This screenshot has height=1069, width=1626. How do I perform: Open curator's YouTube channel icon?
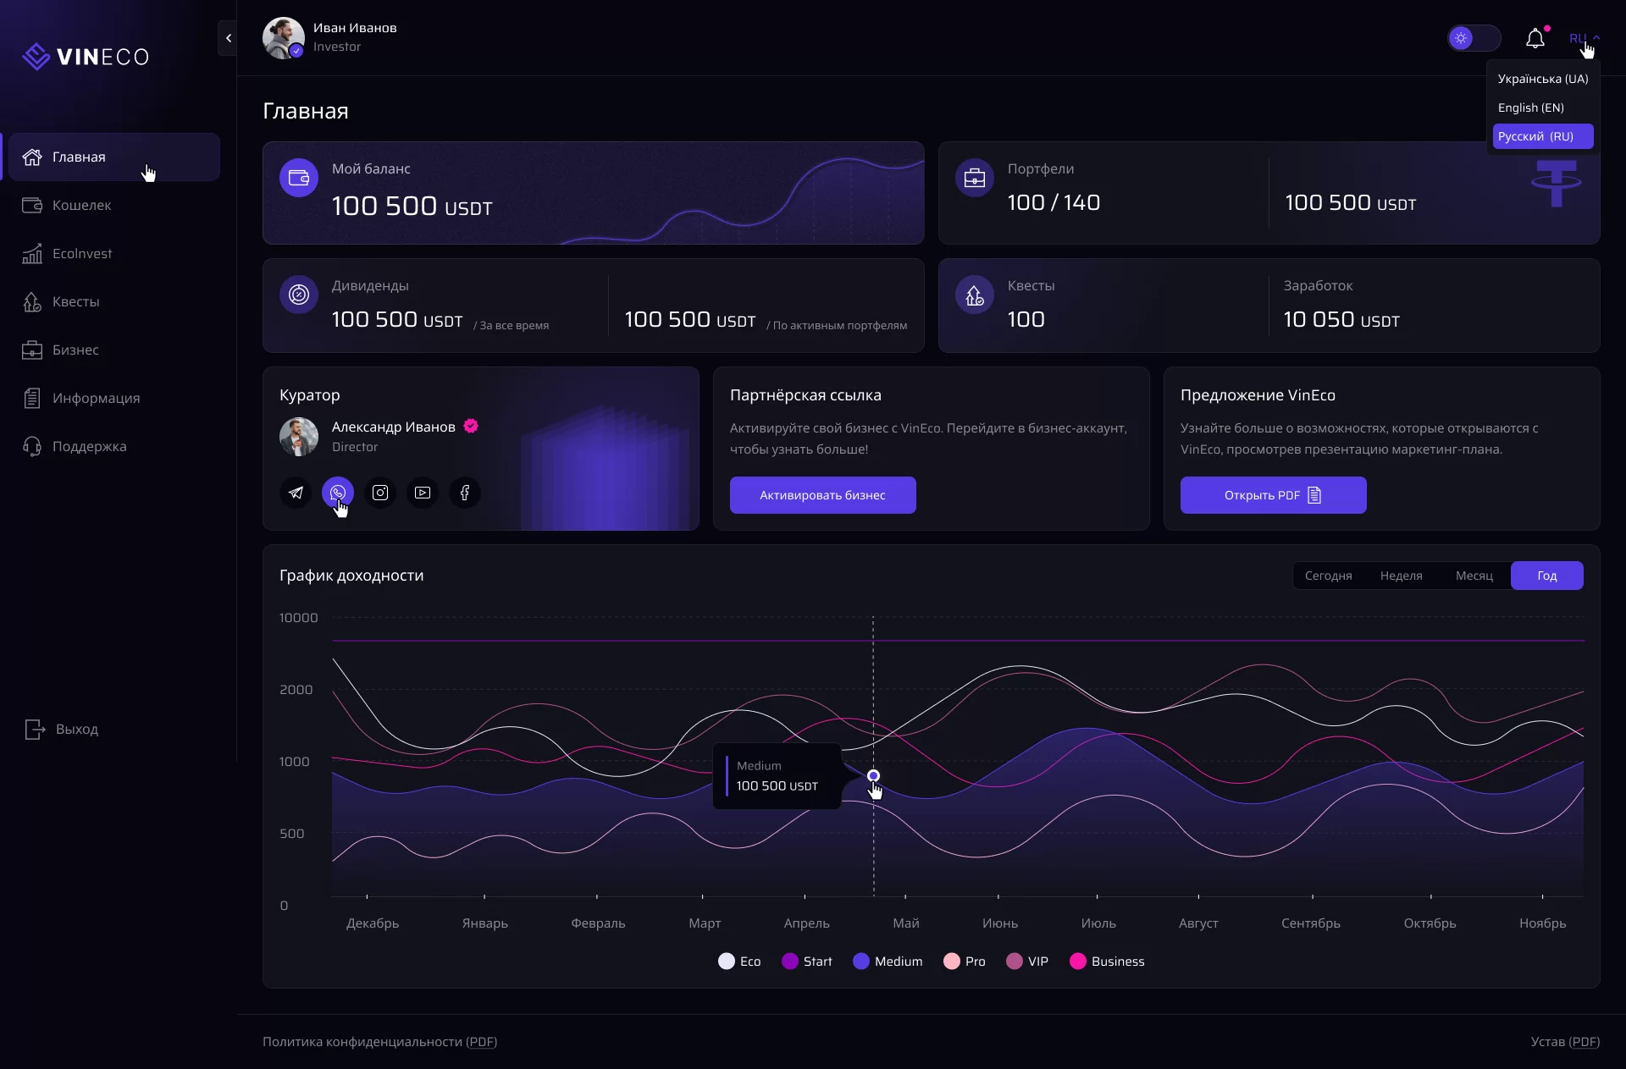tap(423, 493)
